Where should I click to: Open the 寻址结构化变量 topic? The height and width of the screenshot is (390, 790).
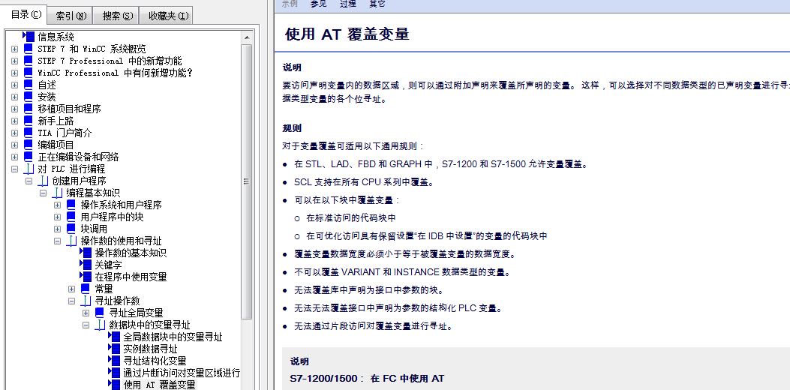155,361
